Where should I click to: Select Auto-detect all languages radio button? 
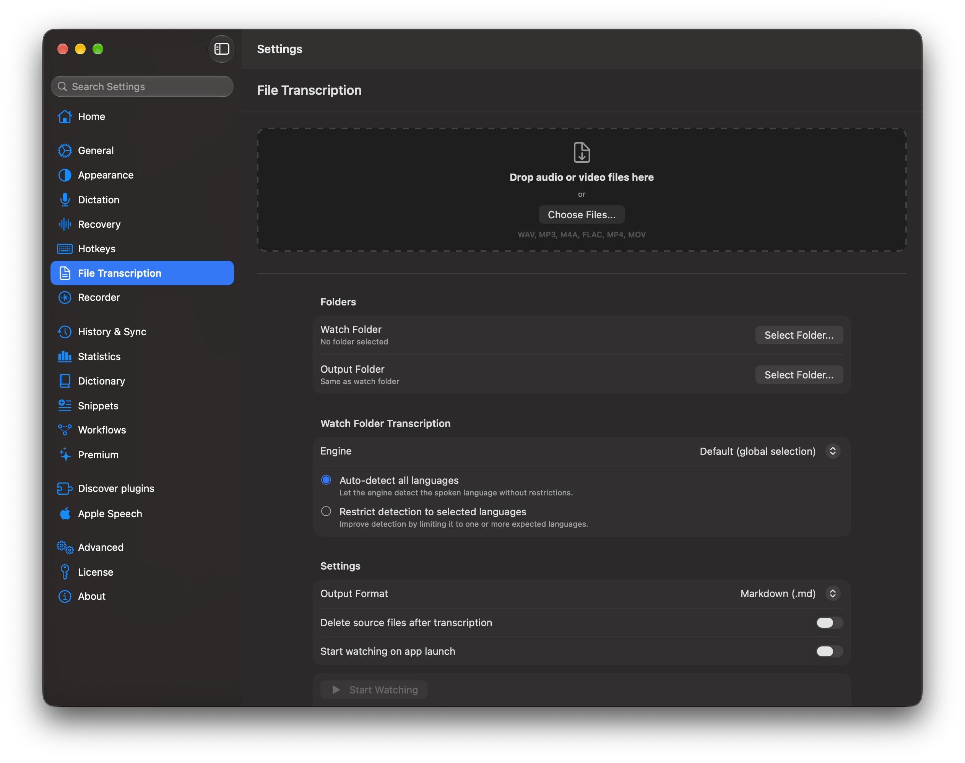click(326, 480)
